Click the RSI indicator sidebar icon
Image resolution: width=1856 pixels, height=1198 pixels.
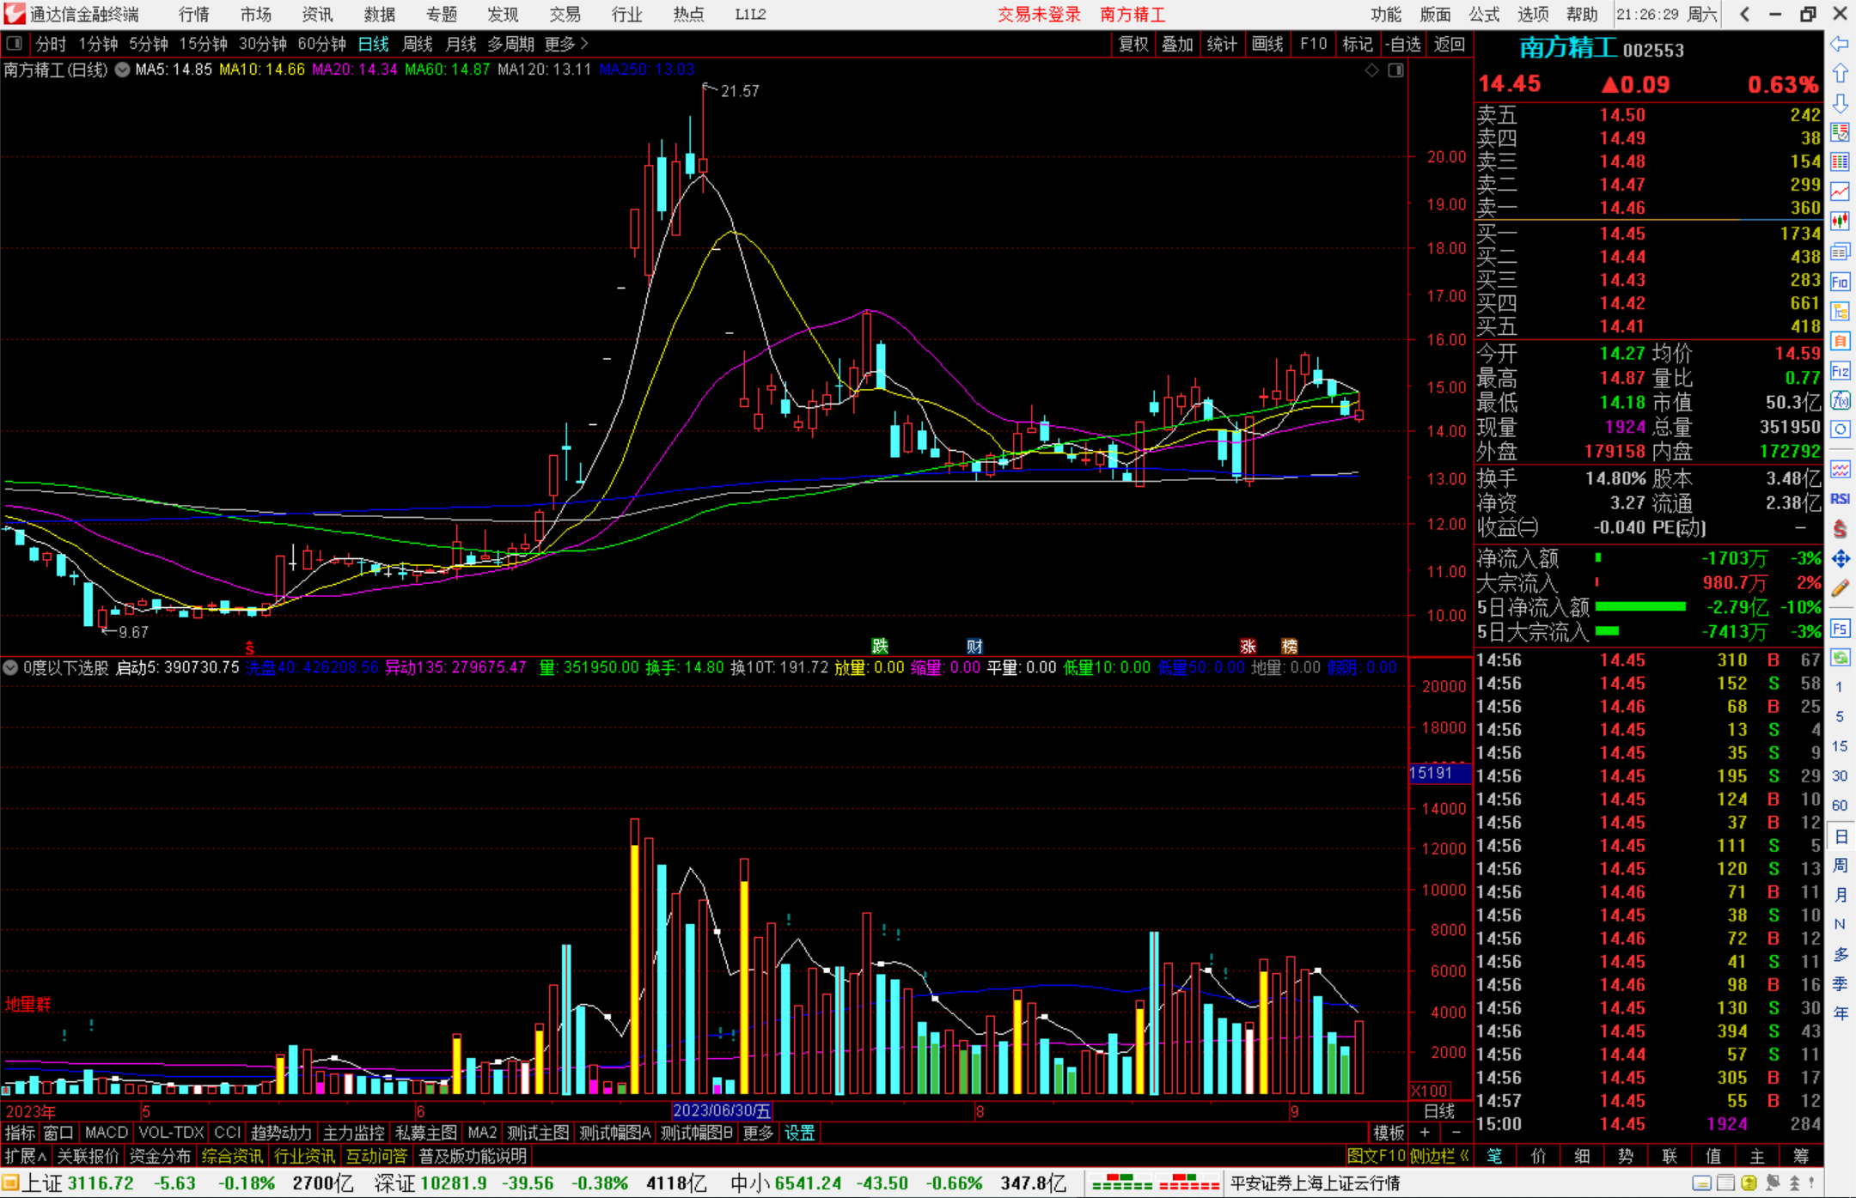click(1840, 499)
